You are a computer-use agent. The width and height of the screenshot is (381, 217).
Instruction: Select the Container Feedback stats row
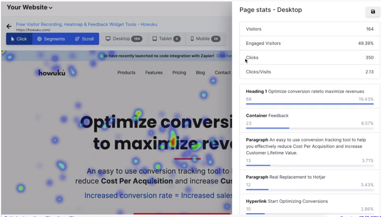[x=309, y=120]
